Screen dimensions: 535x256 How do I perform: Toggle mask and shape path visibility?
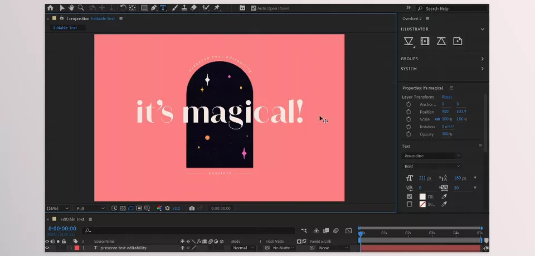click(x=131, y=208)
